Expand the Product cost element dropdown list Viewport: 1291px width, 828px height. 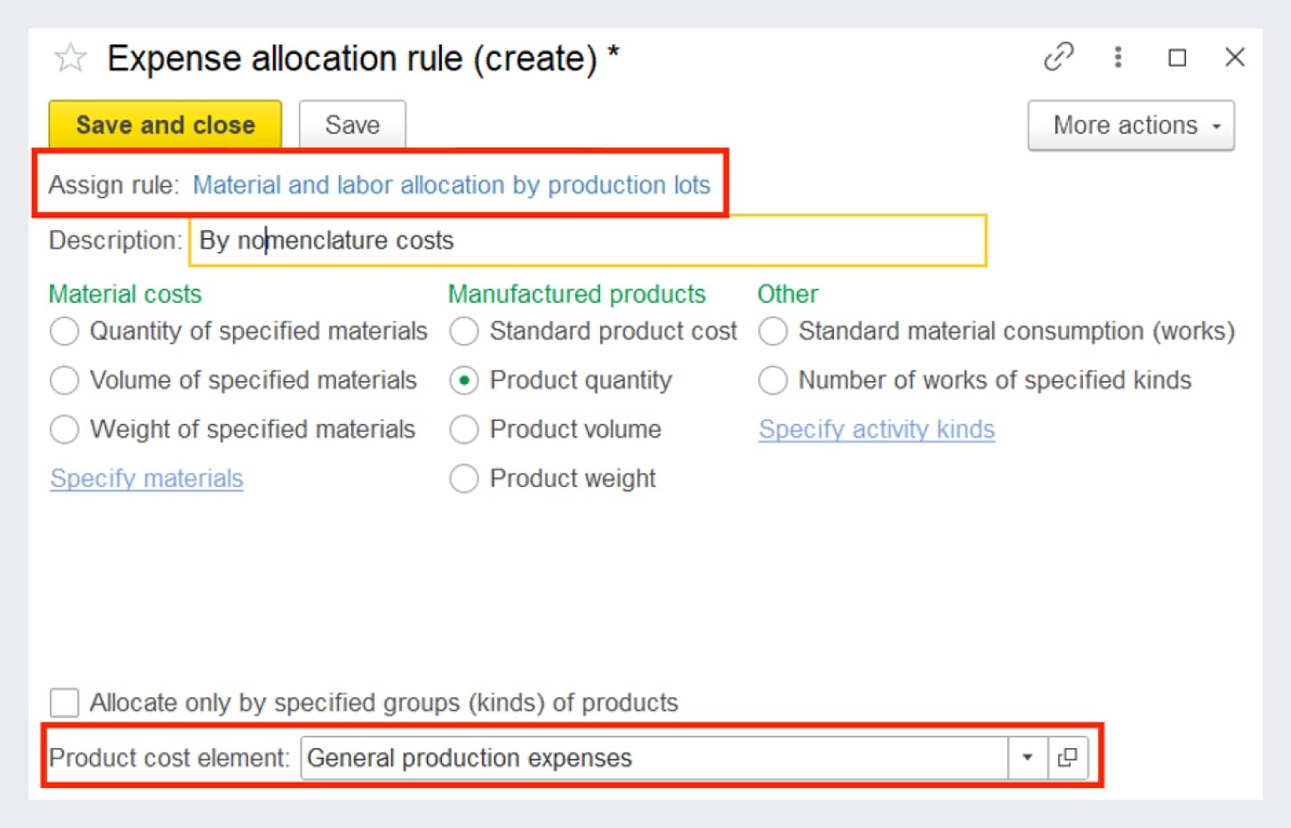point(1027,758)
